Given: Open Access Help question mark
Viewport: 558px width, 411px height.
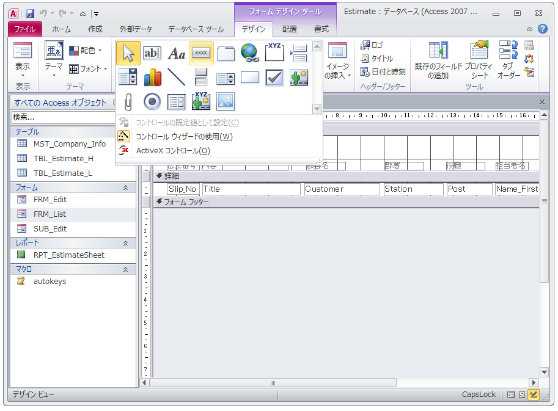Looking at the screenshot, I should (x=543, y=29).
